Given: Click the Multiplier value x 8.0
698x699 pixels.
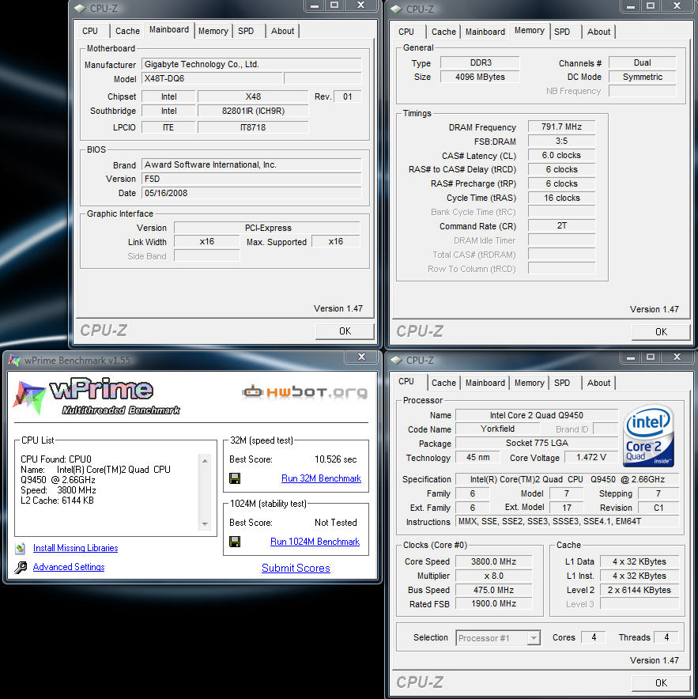Looking at the screenshot, I should (x=494, y=576).
